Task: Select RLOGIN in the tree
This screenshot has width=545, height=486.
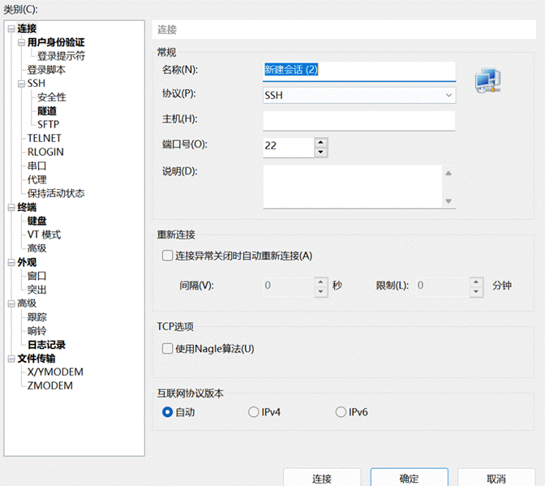Action: click(x=45, y=152)
